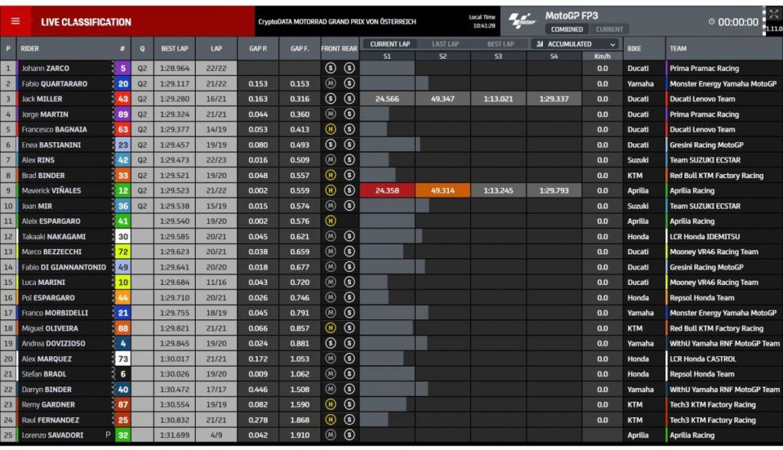Click Quartararo's front medium tyre icon
The height and width of the screenshot is (450, 783).
pyautogui.click(x=330, y=84)
